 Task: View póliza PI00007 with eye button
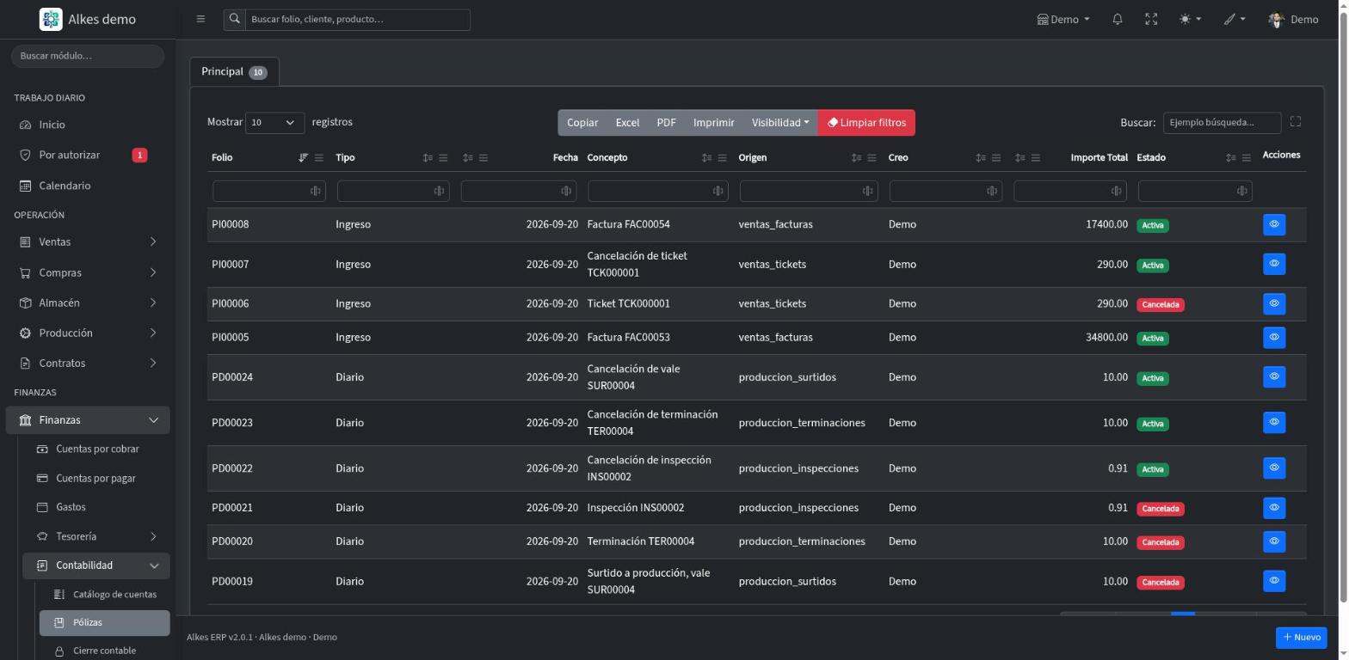[x=1274, y=264]
